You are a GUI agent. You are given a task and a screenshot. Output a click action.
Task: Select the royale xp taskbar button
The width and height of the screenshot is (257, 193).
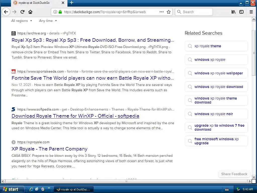74,189
